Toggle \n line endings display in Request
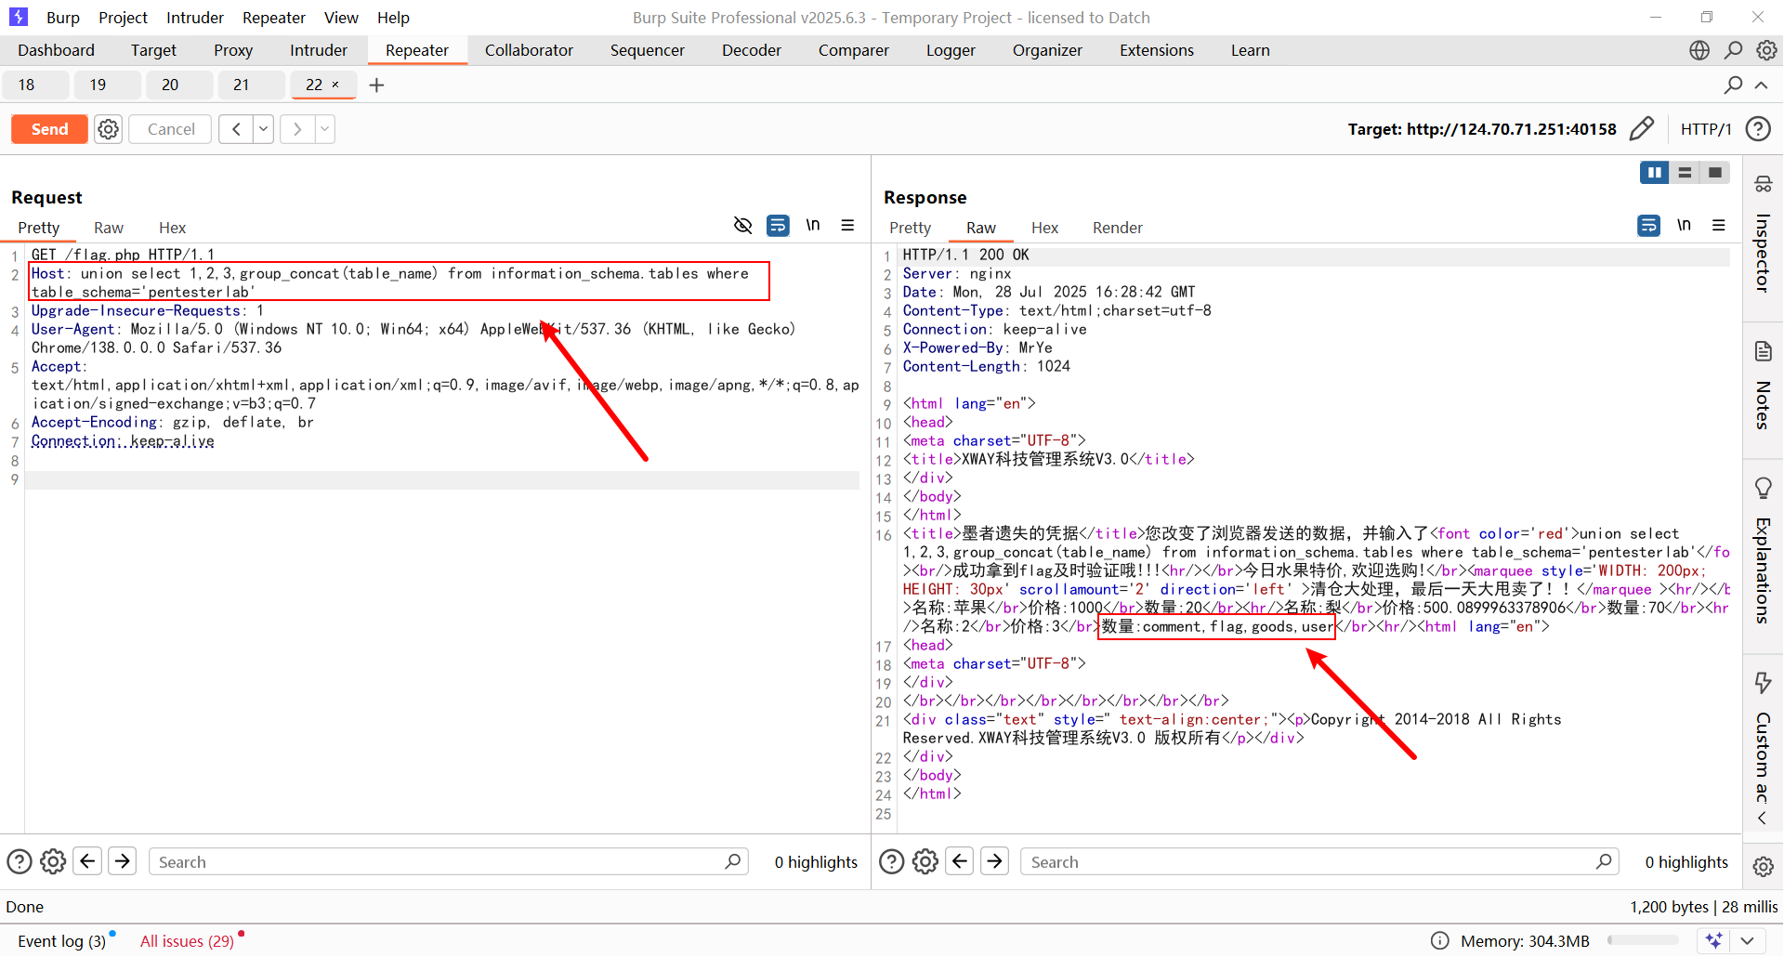The width and height of the screenshot is (1784, 957). click(x=813, y=225)
